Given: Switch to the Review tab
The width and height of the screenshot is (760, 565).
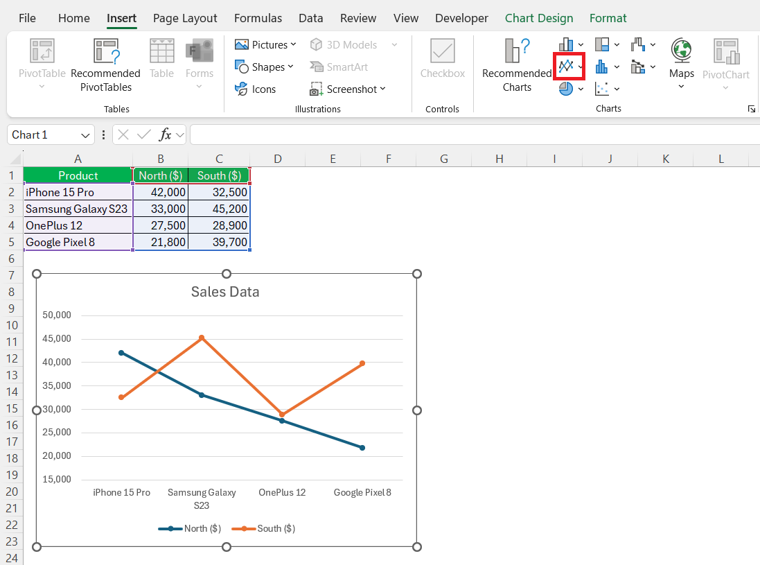Looking at the screenshot, I should coord(357,19).
